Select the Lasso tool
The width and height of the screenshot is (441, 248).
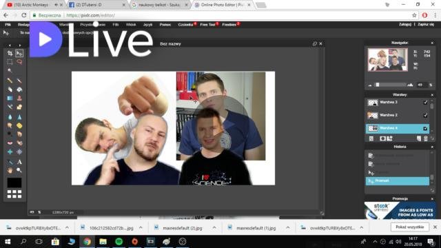click(x=19, y=62)
